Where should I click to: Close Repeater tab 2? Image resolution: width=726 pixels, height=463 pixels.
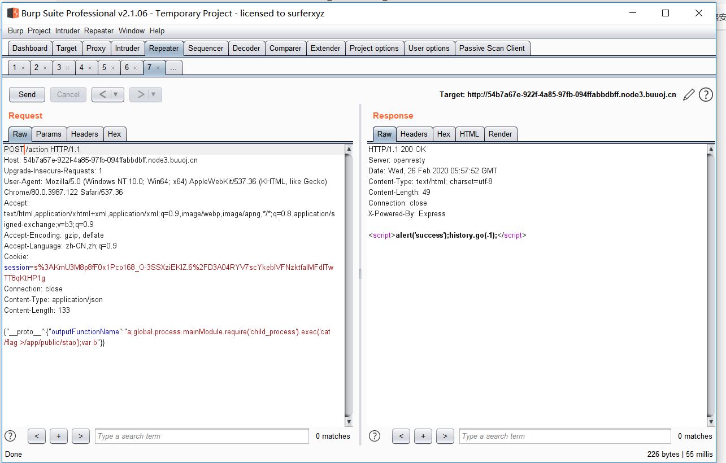click(45, 68)
